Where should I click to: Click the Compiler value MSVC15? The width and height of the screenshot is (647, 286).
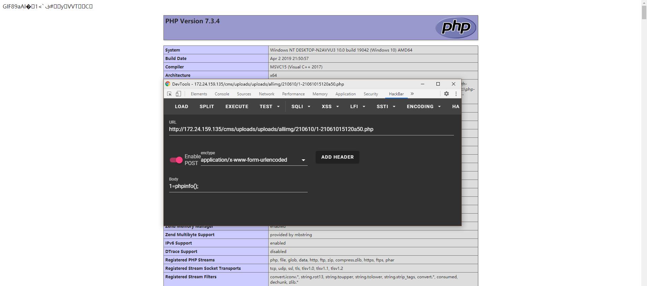296,67
